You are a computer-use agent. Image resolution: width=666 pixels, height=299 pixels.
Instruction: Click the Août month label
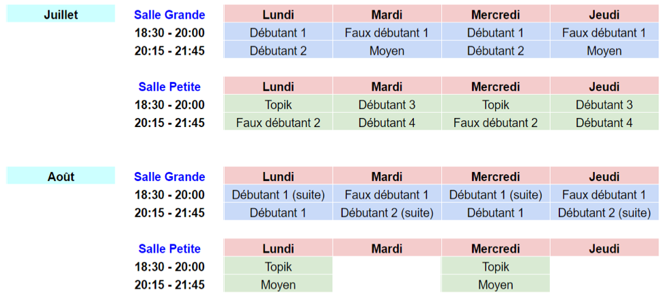click(x=61, y=177)
